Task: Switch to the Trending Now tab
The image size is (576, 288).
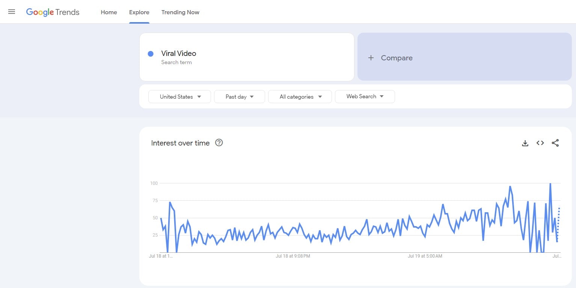Action: [180, 12]
